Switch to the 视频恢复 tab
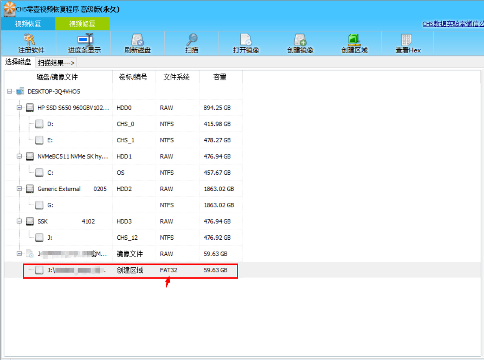This screenshot has height=360, width=484. pos(28,24)
